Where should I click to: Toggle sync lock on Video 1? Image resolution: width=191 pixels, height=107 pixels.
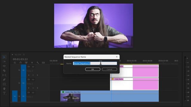(x=29, y=92)
